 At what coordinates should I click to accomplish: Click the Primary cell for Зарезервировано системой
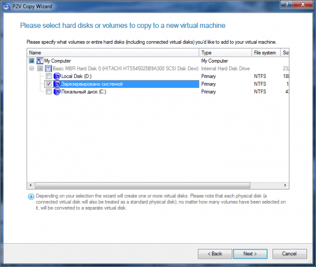point(209,84)
